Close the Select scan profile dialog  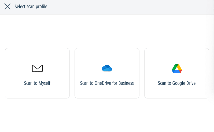[x=7, y=6]
